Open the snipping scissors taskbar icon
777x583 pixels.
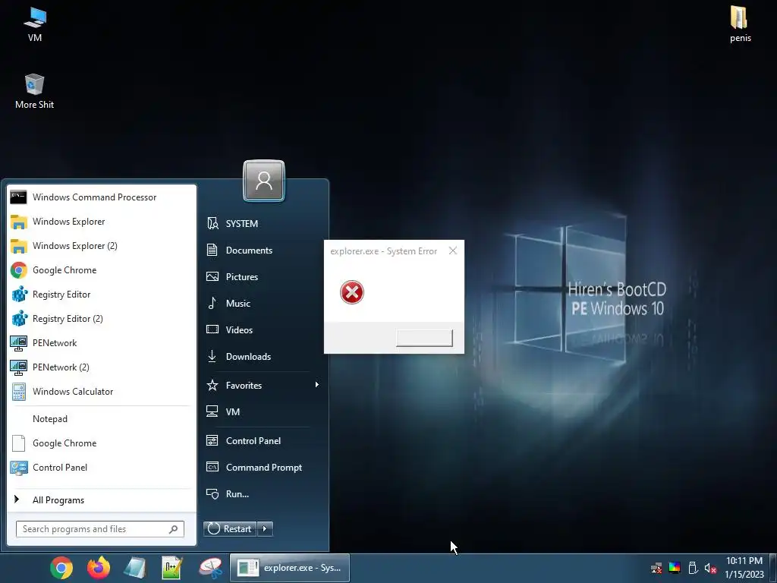[x=210, y=568]
